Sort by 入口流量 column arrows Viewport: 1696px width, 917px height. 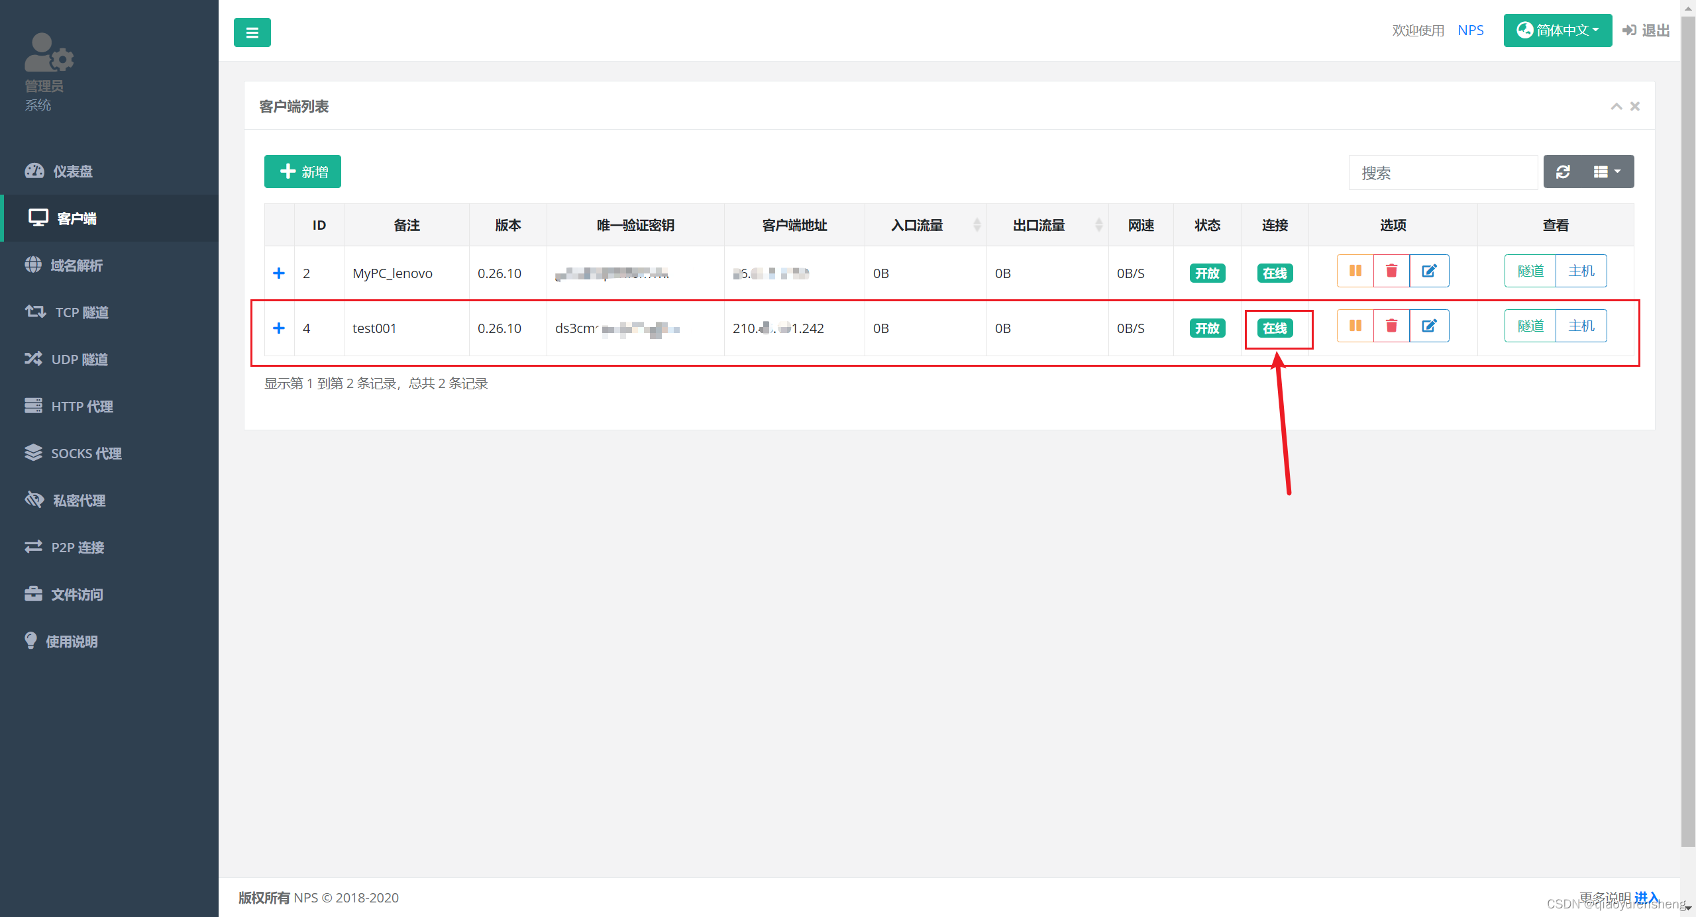977,225
